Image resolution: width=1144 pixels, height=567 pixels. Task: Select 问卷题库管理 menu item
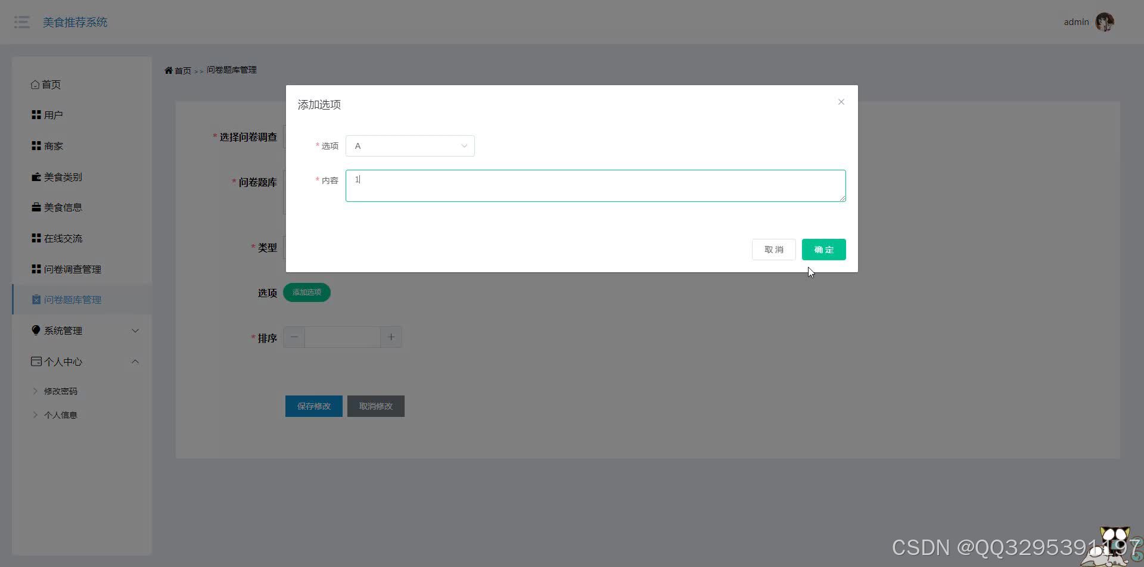[82, 300]
